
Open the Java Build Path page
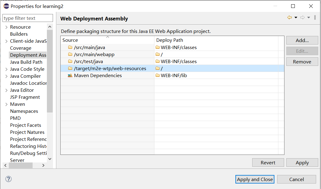coord(26,62)
